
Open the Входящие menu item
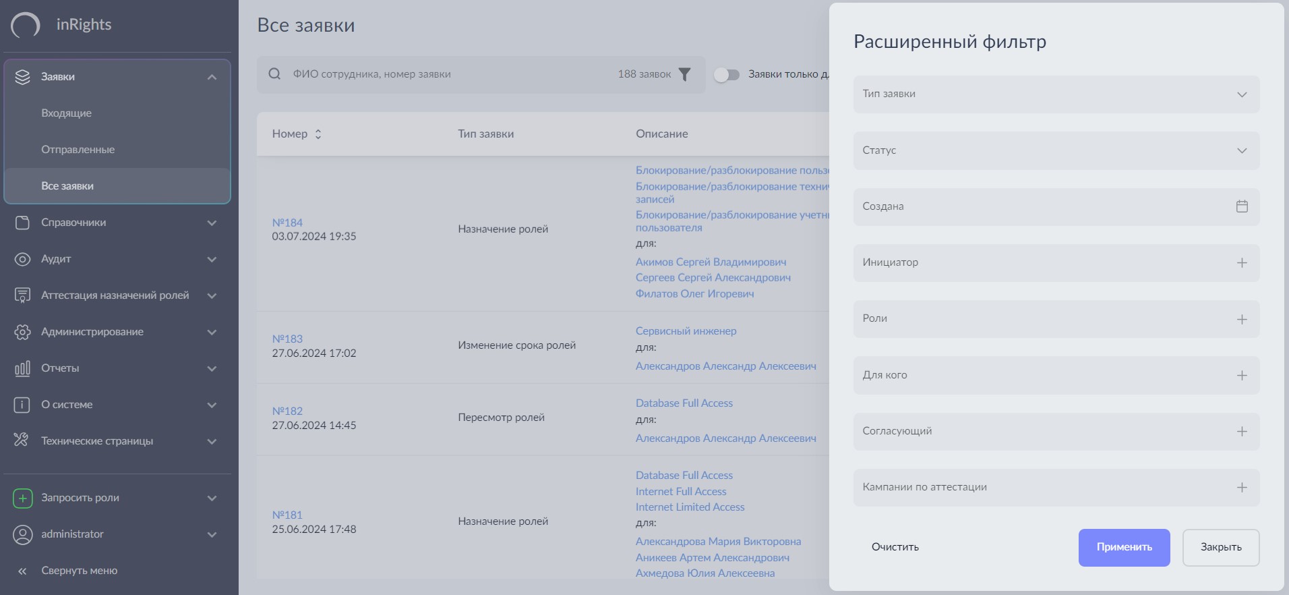(x=66, y=113)
